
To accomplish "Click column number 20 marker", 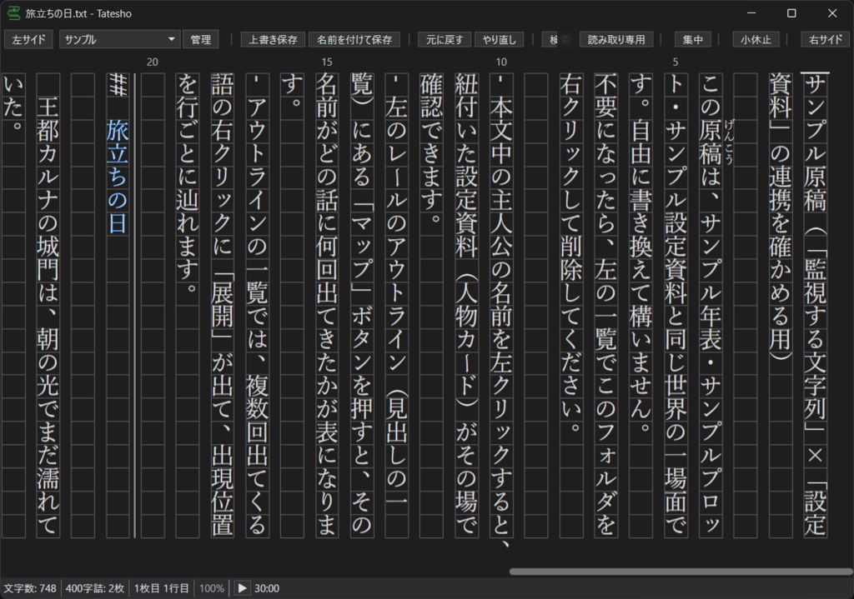I will tap(153, 62).
